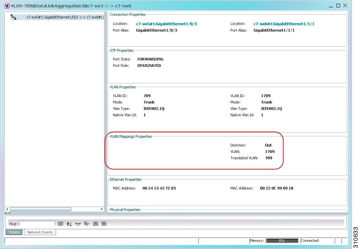Open the c7-sw5#1:GigabitEthernet1/0/3 location link
Viewport: 359px width, 249px height.
[x=167, y=24]
